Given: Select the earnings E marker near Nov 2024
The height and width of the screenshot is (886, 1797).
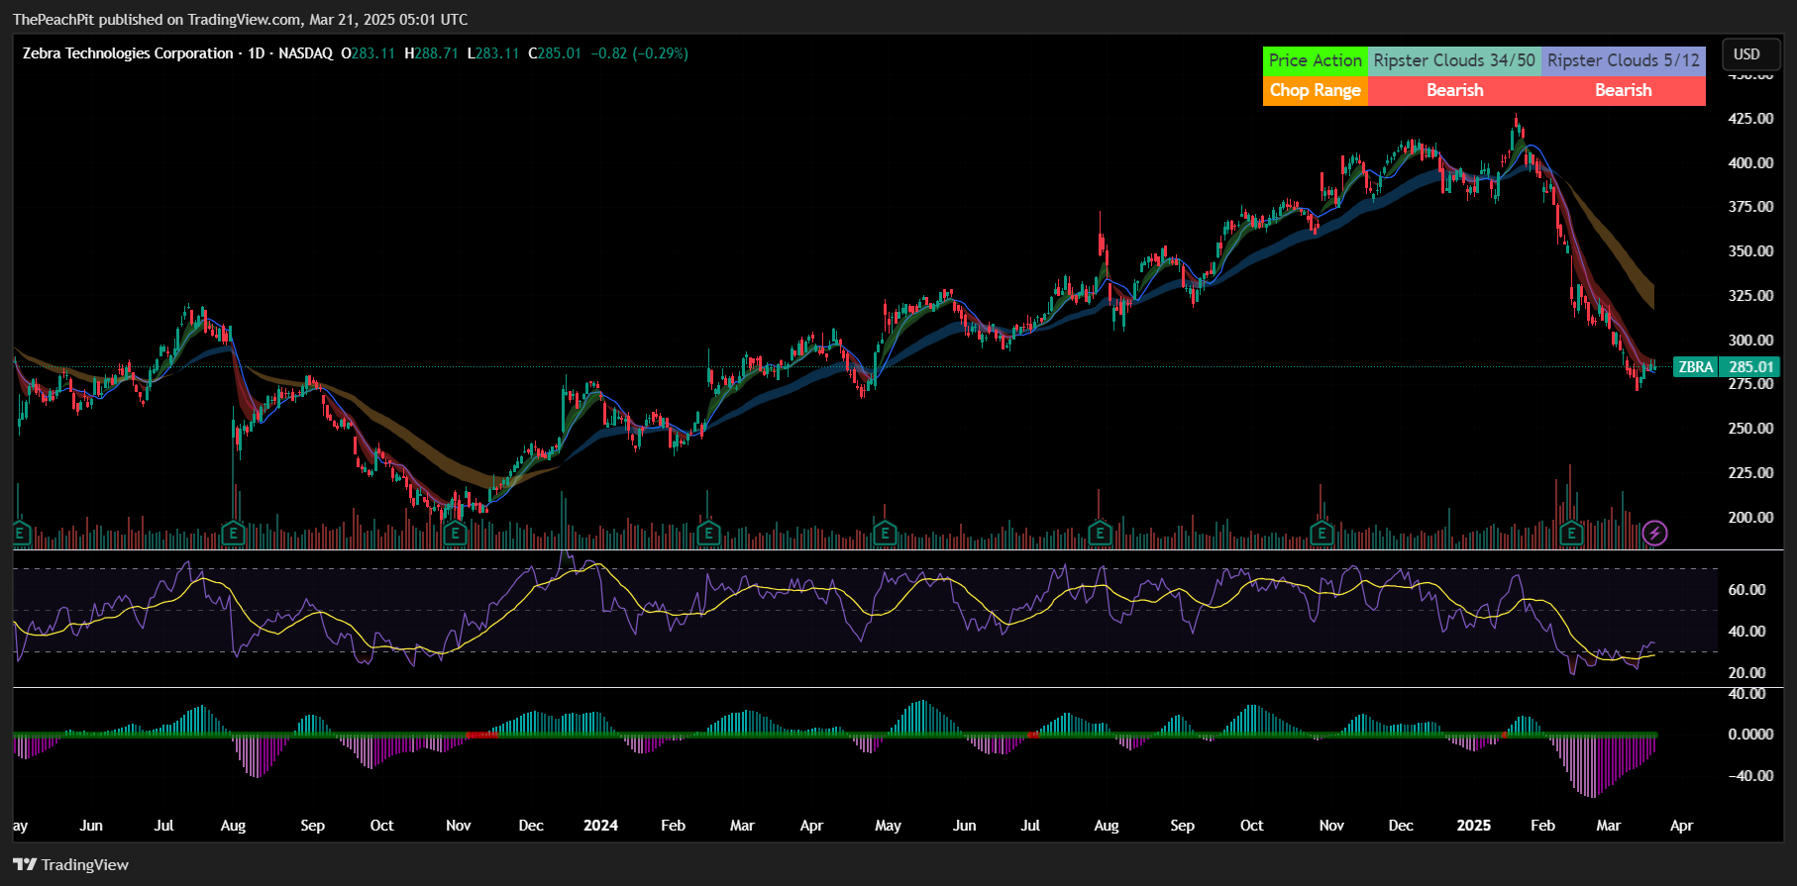Looking at the screenshot, I should click(1321, 534).
